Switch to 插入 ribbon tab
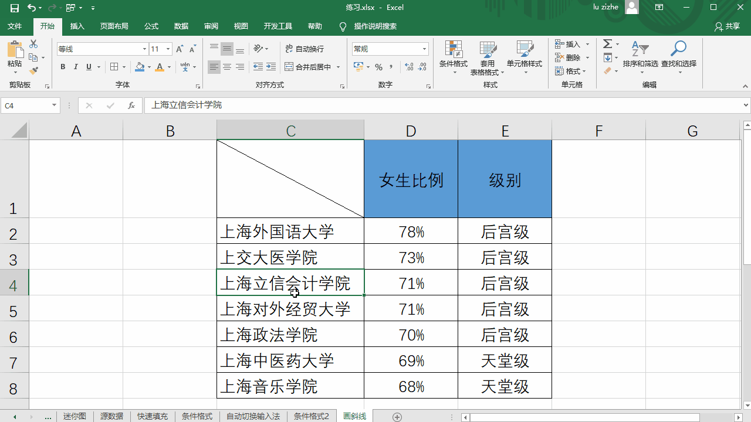Viewport: 751px width, 422px height. click(77, 26)
